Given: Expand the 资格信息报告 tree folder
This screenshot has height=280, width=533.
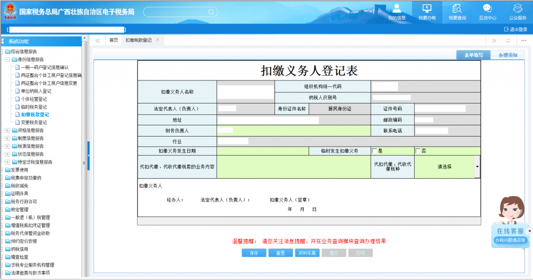Looking at the screenshot, I should [x=7, y=130].
